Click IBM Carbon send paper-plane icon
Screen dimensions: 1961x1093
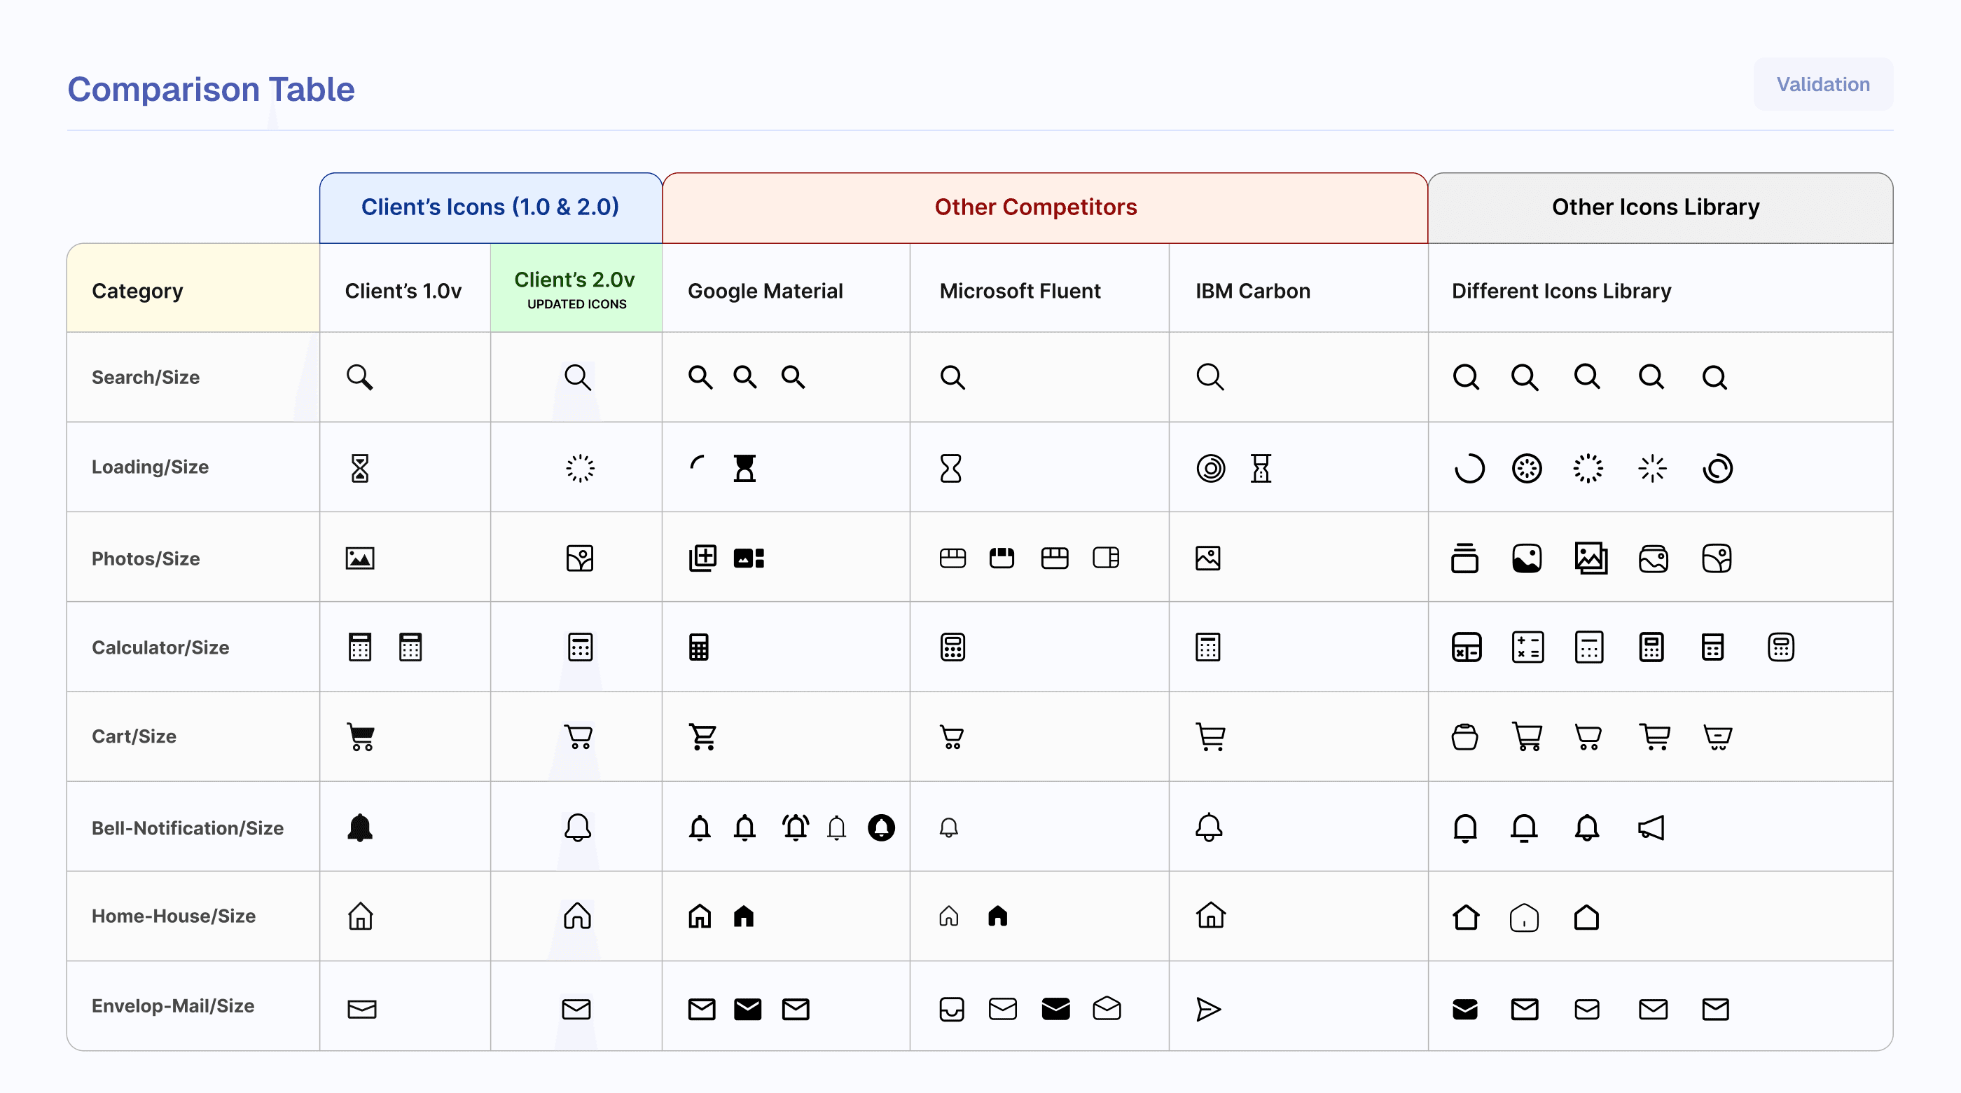(1207, 1008)
